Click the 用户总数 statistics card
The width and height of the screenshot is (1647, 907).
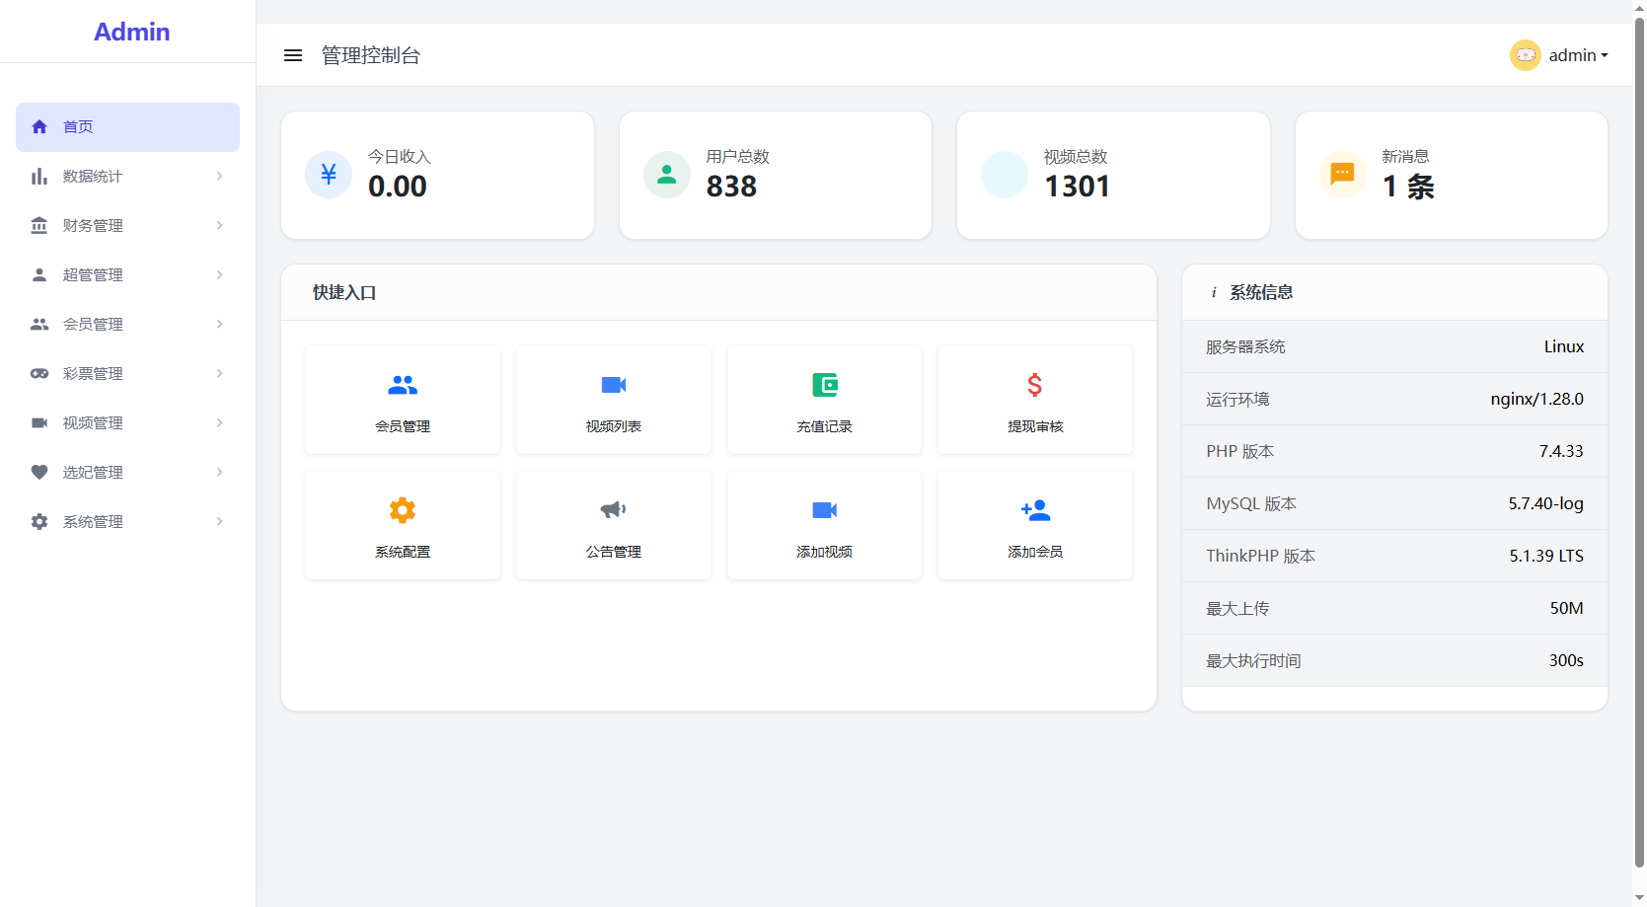[x=775, y=175]
